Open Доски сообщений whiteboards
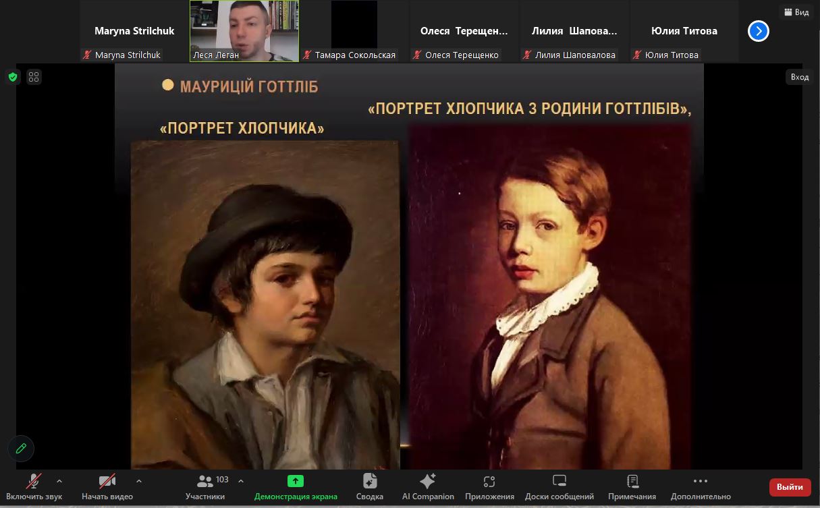 tap(559, 487)
